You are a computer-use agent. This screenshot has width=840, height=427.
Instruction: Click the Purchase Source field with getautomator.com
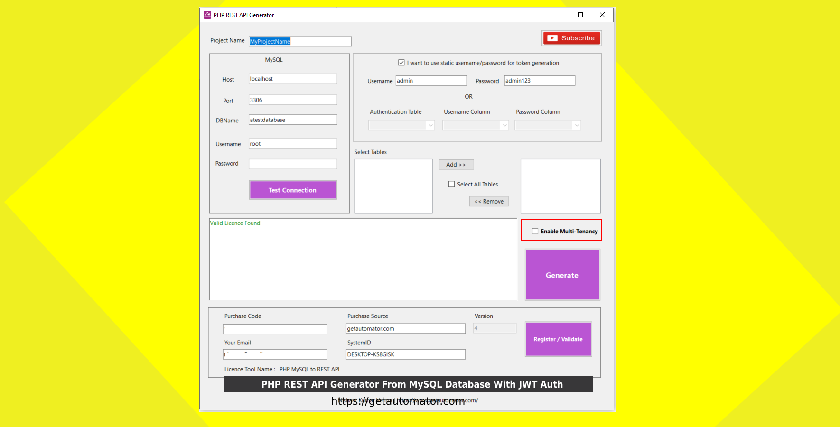click(x=406, y=328)
